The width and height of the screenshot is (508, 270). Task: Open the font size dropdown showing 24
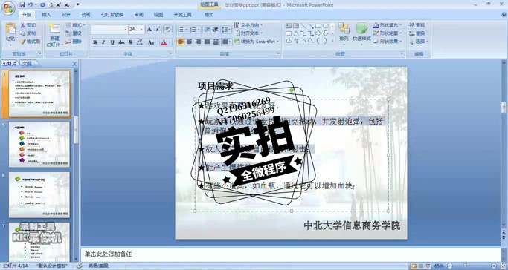click(136, 30)
